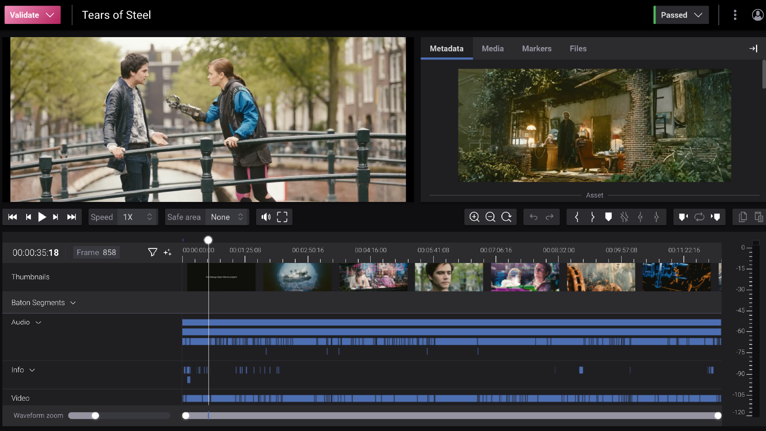Image resolution: width=766 pixels, height=431 pixels.
Task: Go to the mark-in point
Action: 640,217
